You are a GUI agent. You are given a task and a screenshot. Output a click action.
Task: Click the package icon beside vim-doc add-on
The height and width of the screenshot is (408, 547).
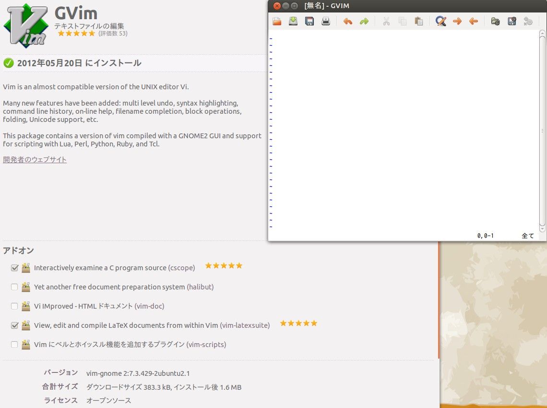[26, 306]
